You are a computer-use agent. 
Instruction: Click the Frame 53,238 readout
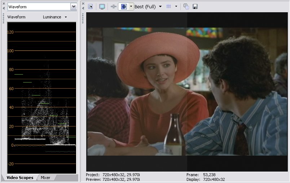(201, 175)
